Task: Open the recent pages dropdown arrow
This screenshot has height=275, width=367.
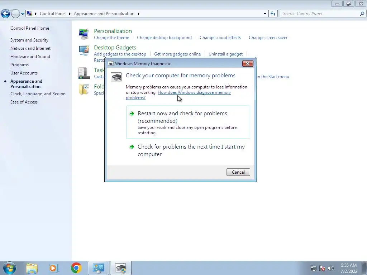Action: (23, 14)
